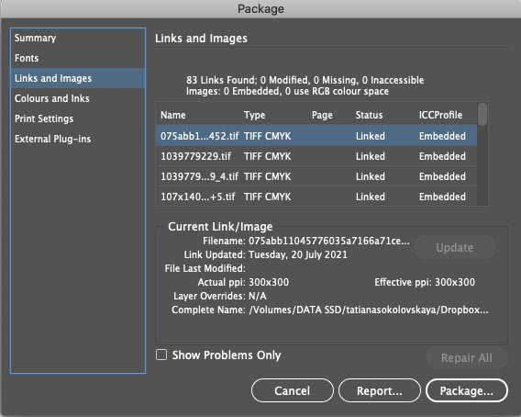521x417 pixels.
Task: Click the links list scrollbar thumb
Action: [482, 114]
